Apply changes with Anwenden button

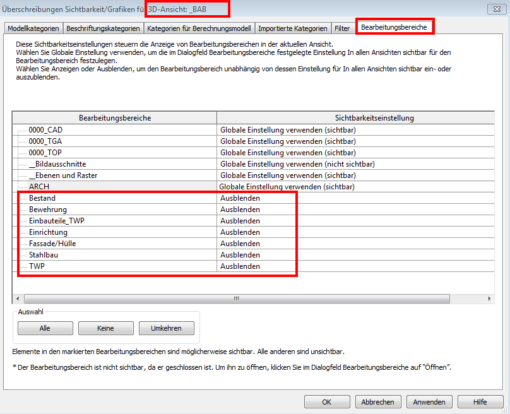pos(429,402)
